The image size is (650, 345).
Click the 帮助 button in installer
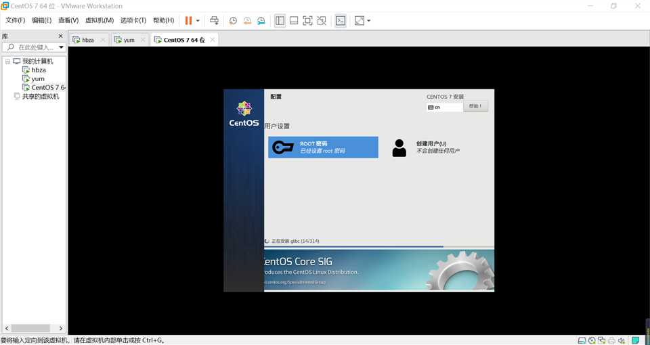(475, 106)
